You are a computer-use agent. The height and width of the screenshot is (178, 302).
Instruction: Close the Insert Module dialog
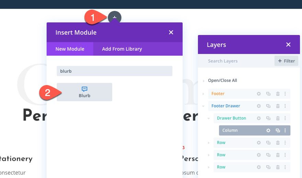point(171,33)
